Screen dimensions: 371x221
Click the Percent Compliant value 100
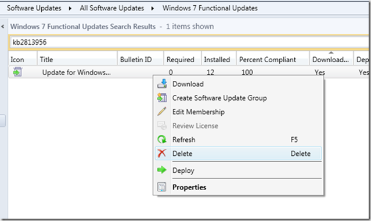pos(247,72)
